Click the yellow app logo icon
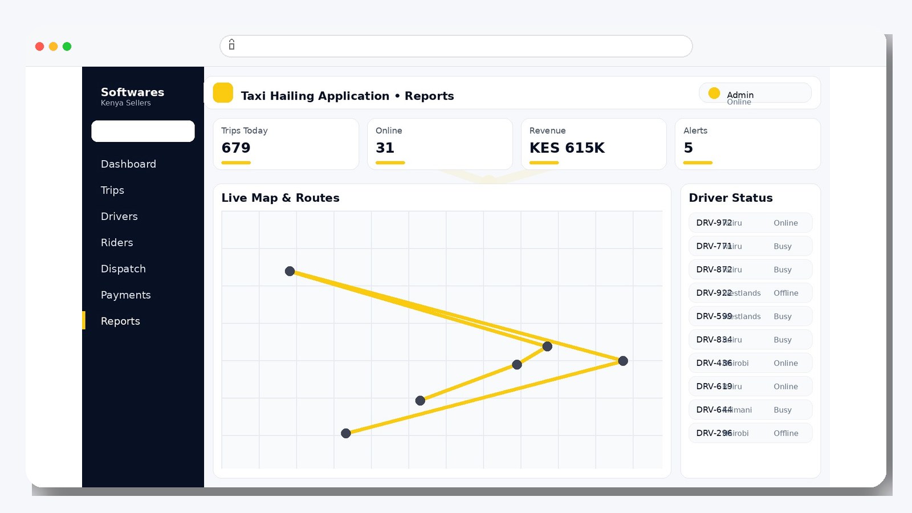The image size is (912, 513). 223,93
